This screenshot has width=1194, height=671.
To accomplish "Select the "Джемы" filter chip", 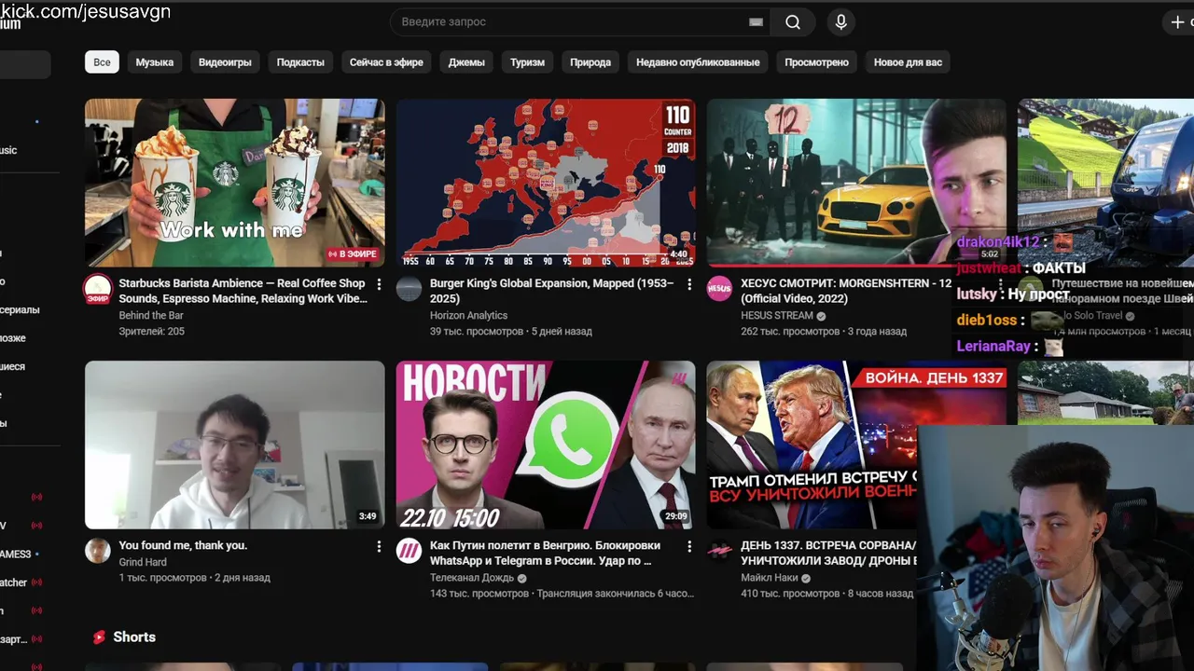I will point(466,62).
